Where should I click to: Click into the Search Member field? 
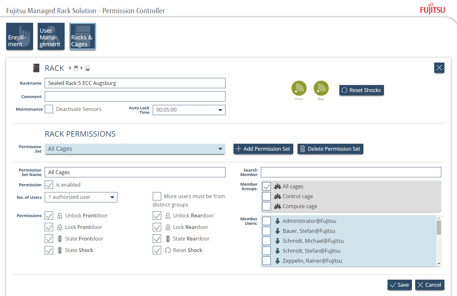tap(351, 172)
